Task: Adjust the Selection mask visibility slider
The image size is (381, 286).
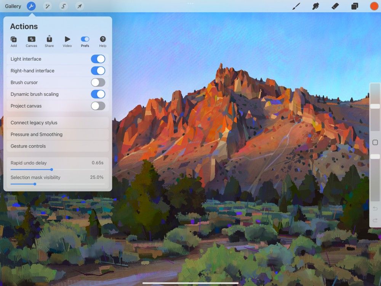Action: pyautogui.click(x=35, y=184)
